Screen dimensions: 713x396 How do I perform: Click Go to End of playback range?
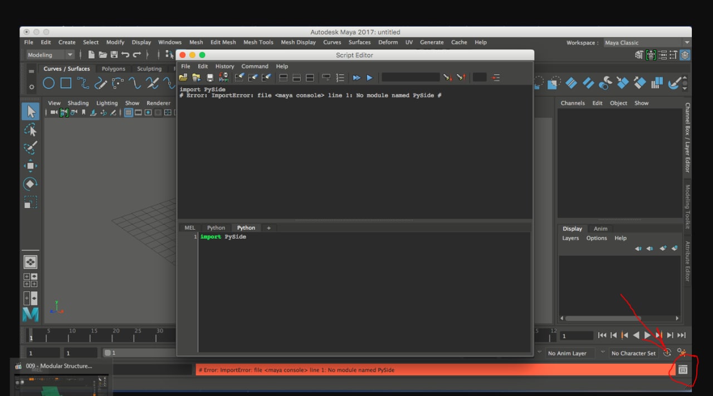(x=681, y=335)
